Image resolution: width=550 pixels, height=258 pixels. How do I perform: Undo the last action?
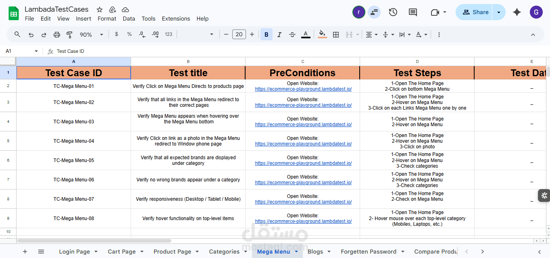(31, 35)
